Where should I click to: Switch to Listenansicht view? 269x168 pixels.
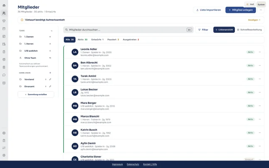[x=224, y=30]
